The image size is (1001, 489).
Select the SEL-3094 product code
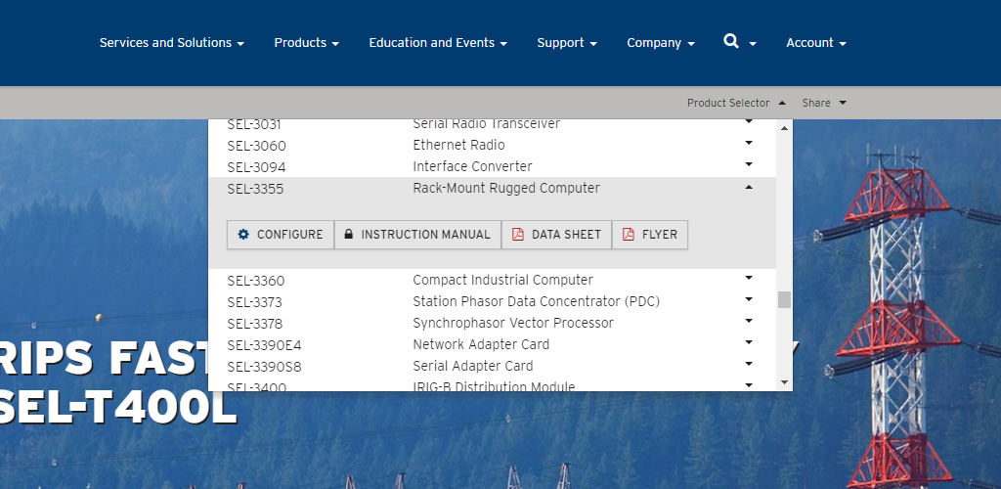[x=257, y=167]
